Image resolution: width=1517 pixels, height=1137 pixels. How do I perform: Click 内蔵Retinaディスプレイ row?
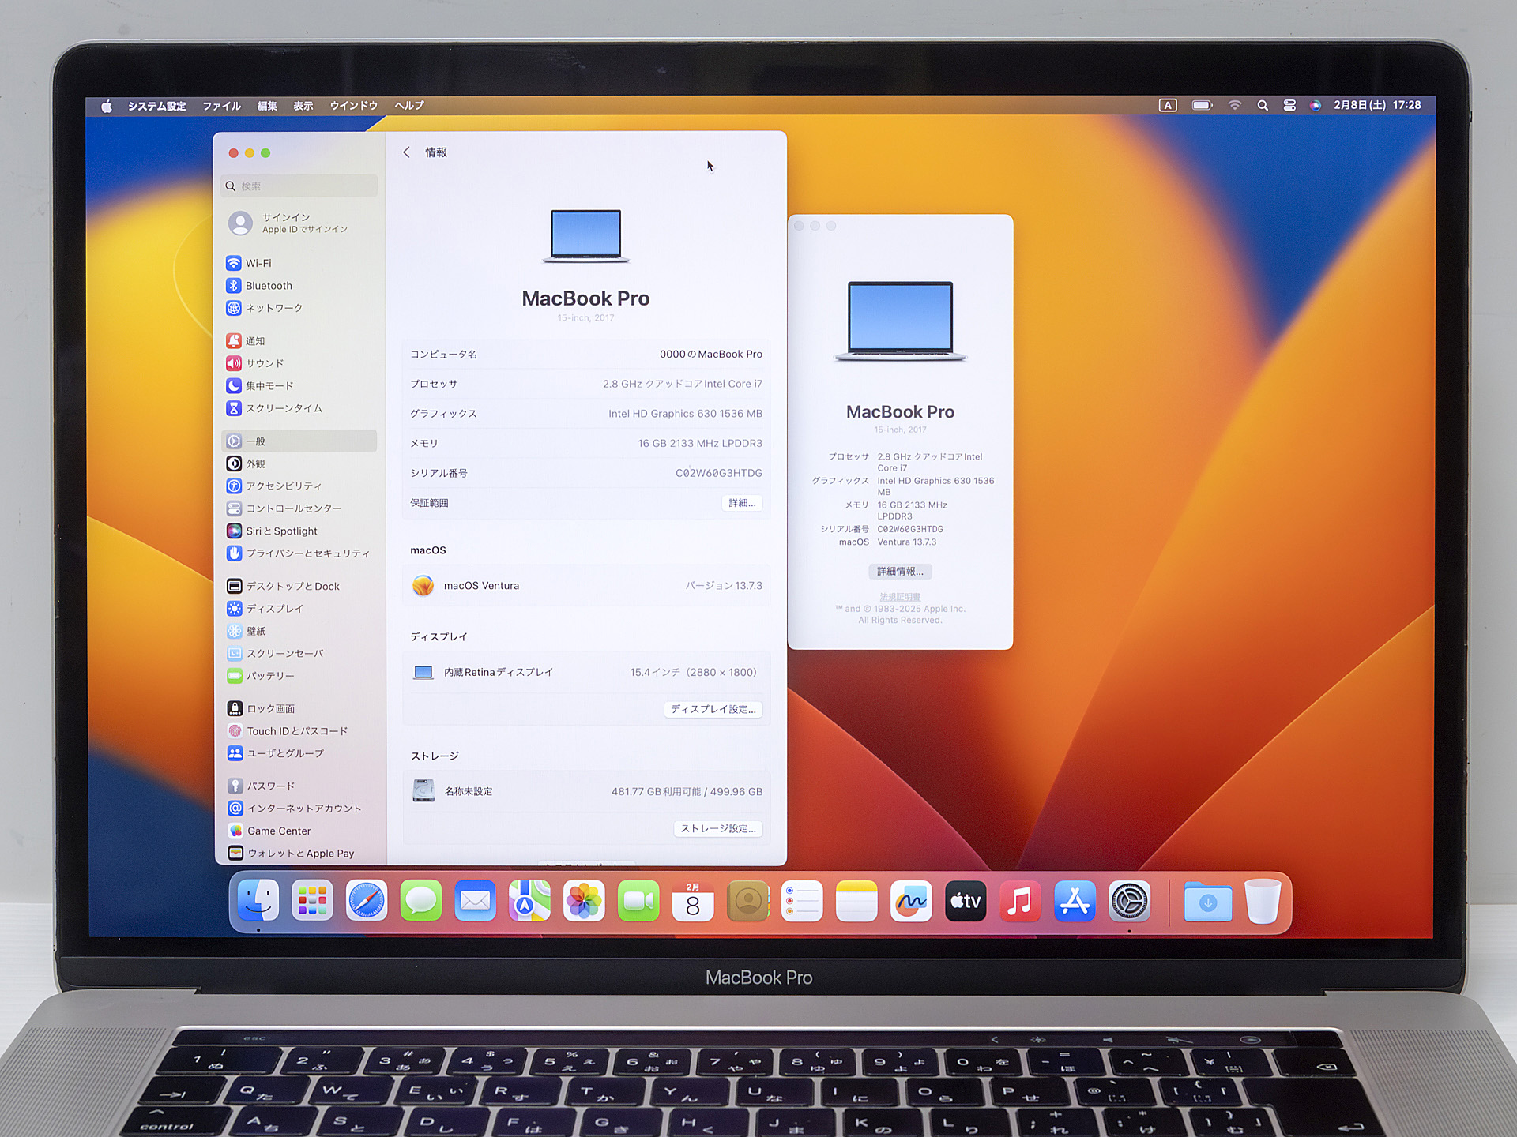(x=586, y=673)
